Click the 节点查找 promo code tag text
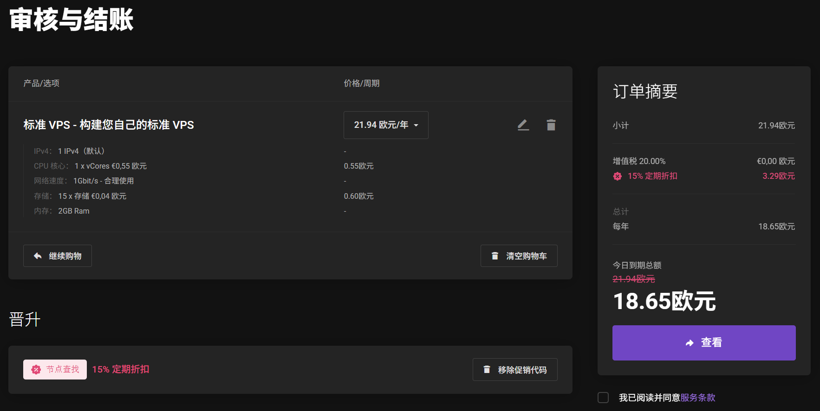The image size is (820, 411). (x=63, y=369)
